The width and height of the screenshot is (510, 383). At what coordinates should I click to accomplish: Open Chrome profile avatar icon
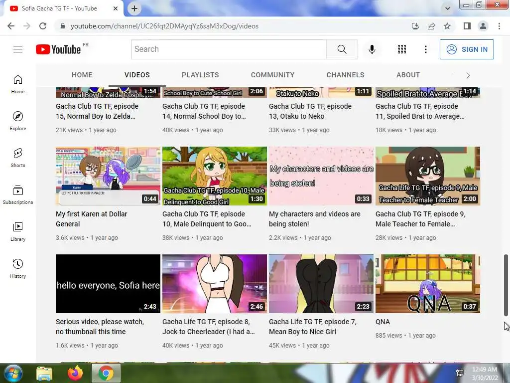483,26
